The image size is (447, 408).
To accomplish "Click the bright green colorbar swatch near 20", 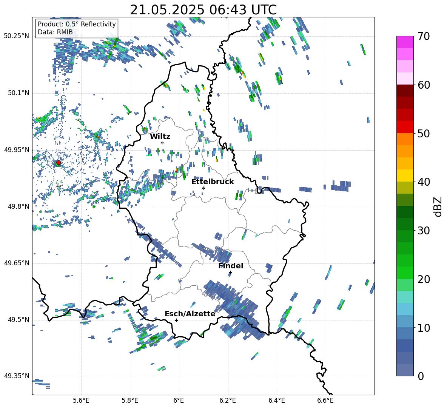I will coord(405,273).
